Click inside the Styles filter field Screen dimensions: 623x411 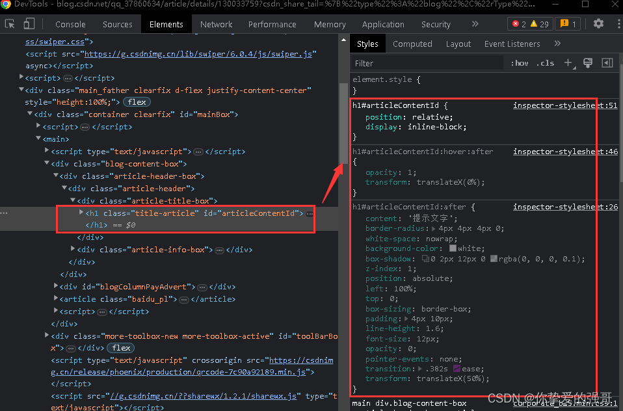click(423, 63)
